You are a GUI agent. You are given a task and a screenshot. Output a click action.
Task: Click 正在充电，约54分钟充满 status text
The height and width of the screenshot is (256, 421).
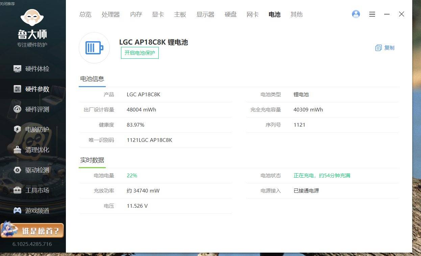[x=322, y=176]
